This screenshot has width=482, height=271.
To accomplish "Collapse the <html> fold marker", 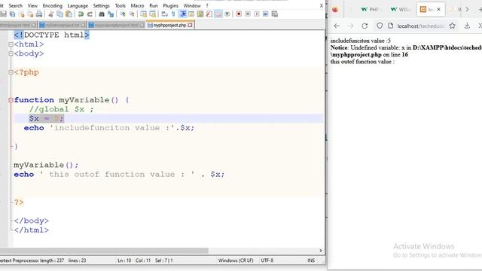I will coord(11,44).
